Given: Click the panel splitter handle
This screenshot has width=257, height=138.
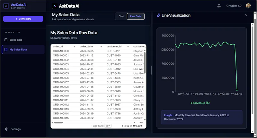Looking at the screenshot, I should coord(151,70).
